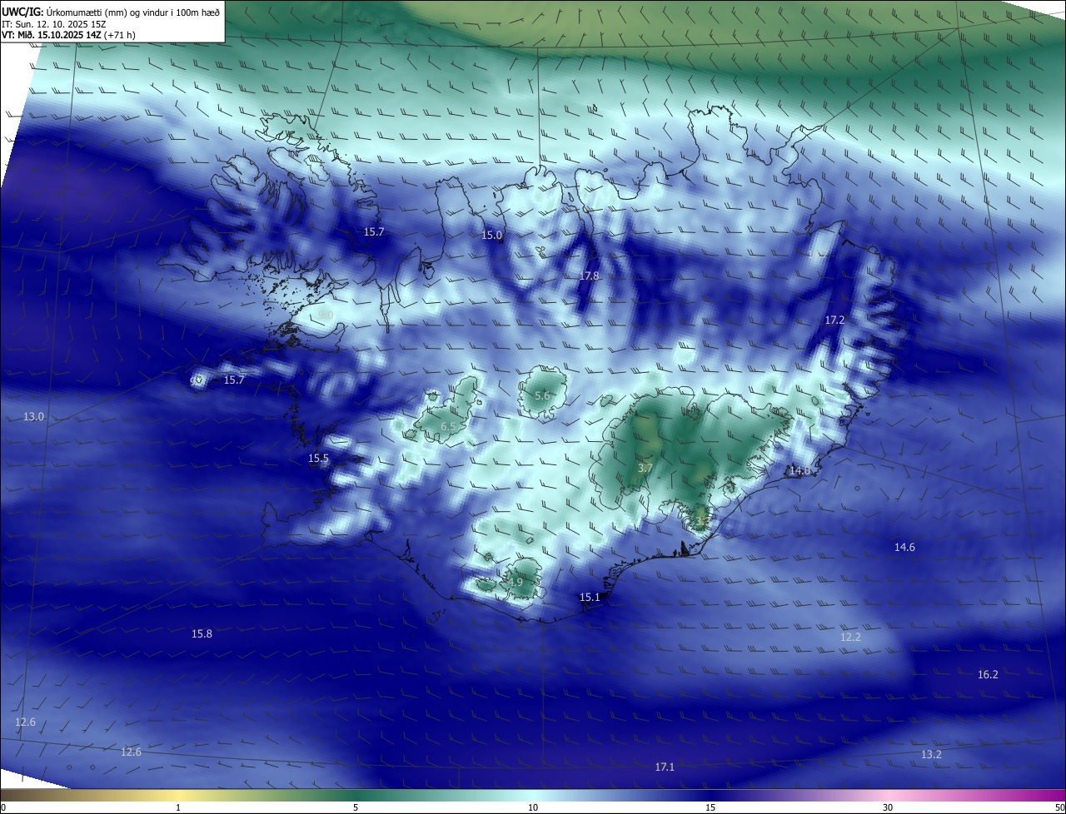Select the 12.2 value label
The width and height of the screenshot is (1066, 814).
[x=850, y=637]
